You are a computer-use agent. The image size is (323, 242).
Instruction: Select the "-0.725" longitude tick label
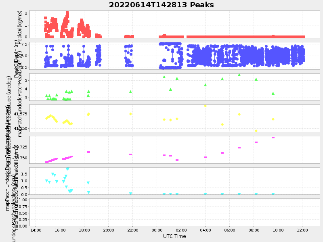tap(20, 147)
